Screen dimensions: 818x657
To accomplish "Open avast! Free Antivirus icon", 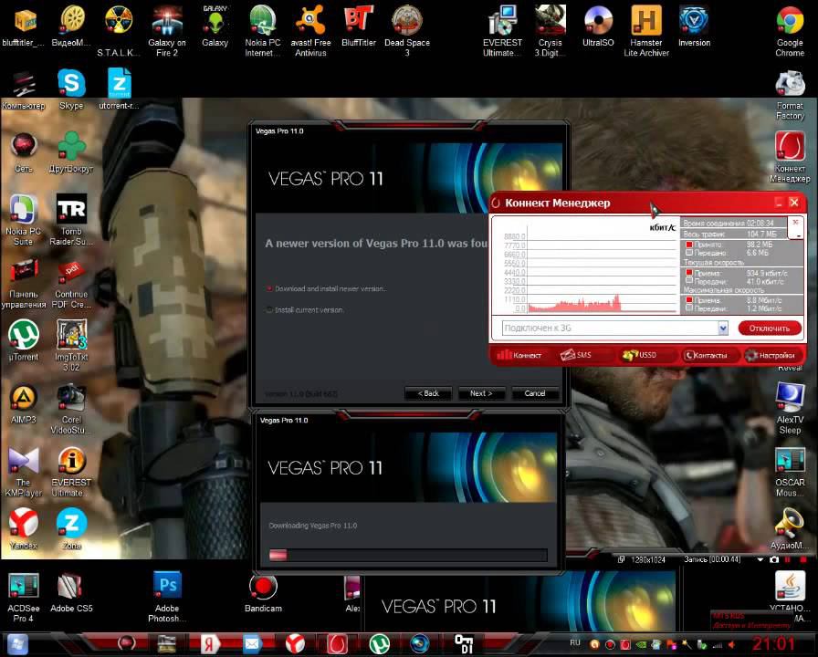I will (310, 31).
